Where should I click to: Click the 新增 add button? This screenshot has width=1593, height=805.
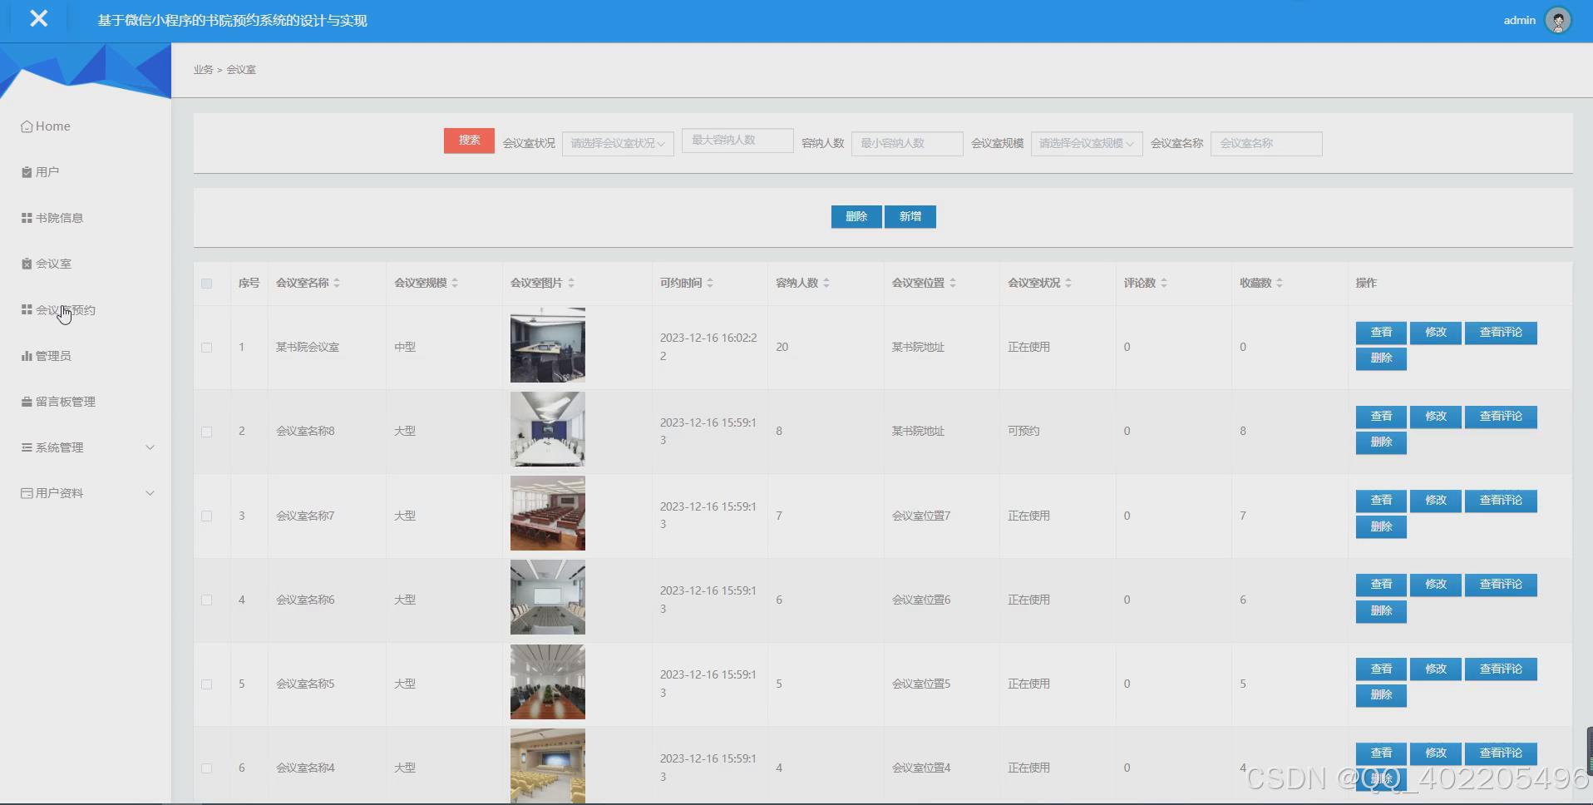[910, 216]
